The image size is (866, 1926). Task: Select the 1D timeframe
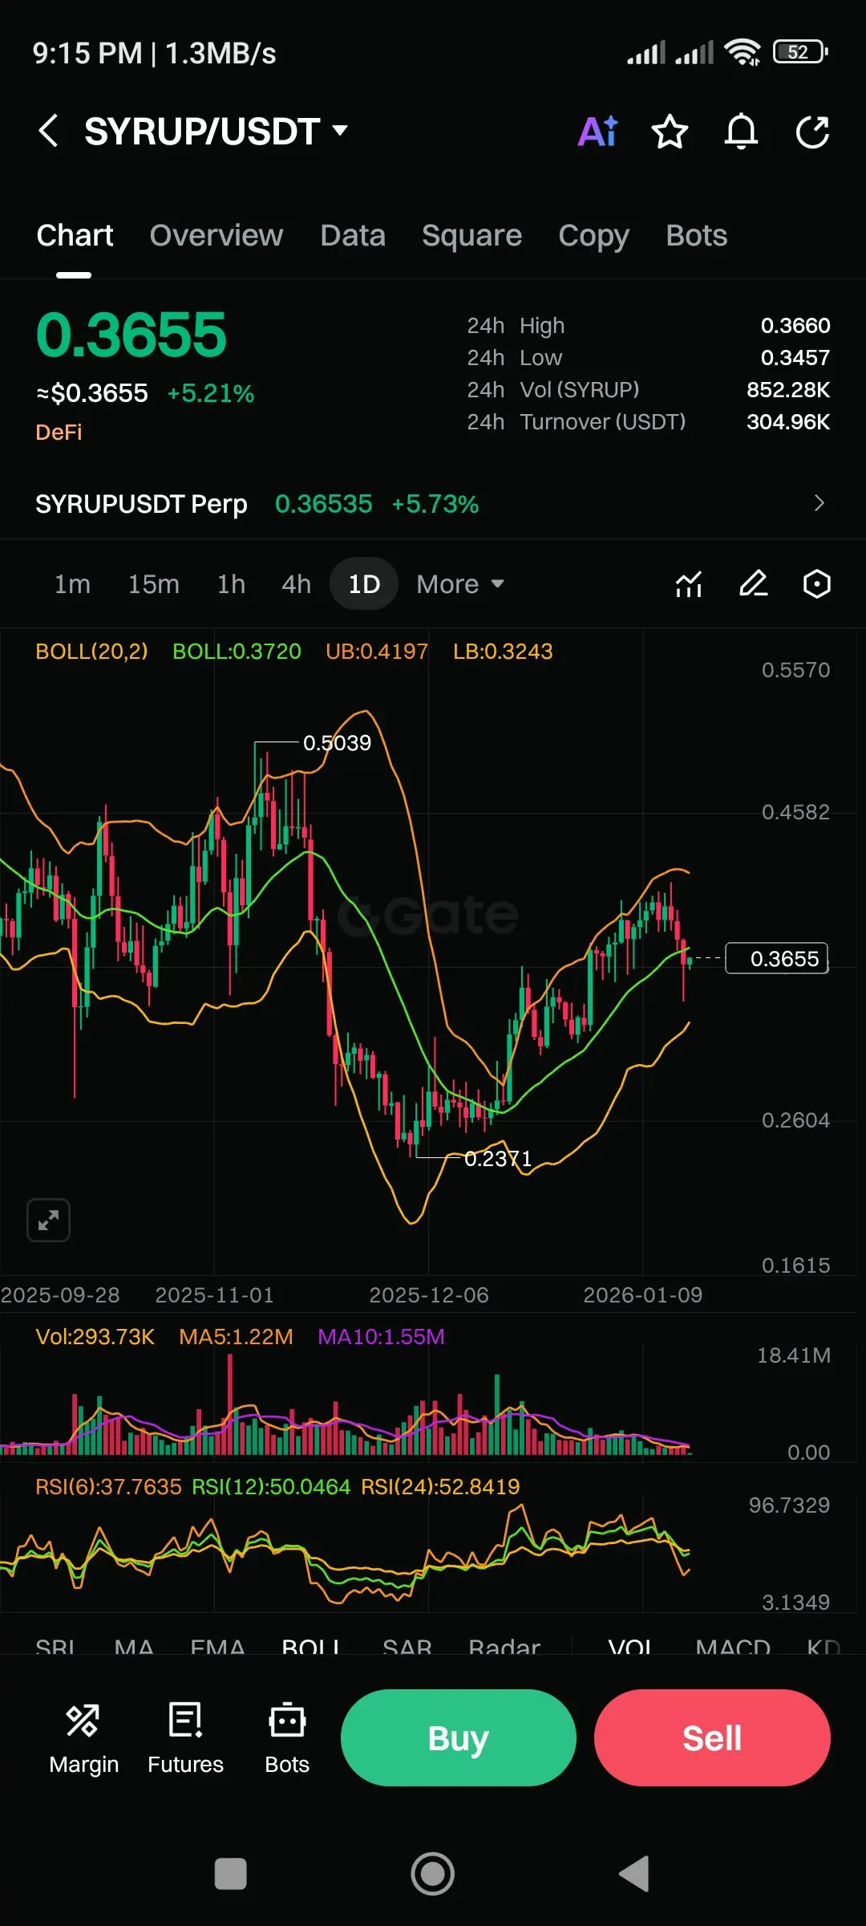tap(364, 583)
